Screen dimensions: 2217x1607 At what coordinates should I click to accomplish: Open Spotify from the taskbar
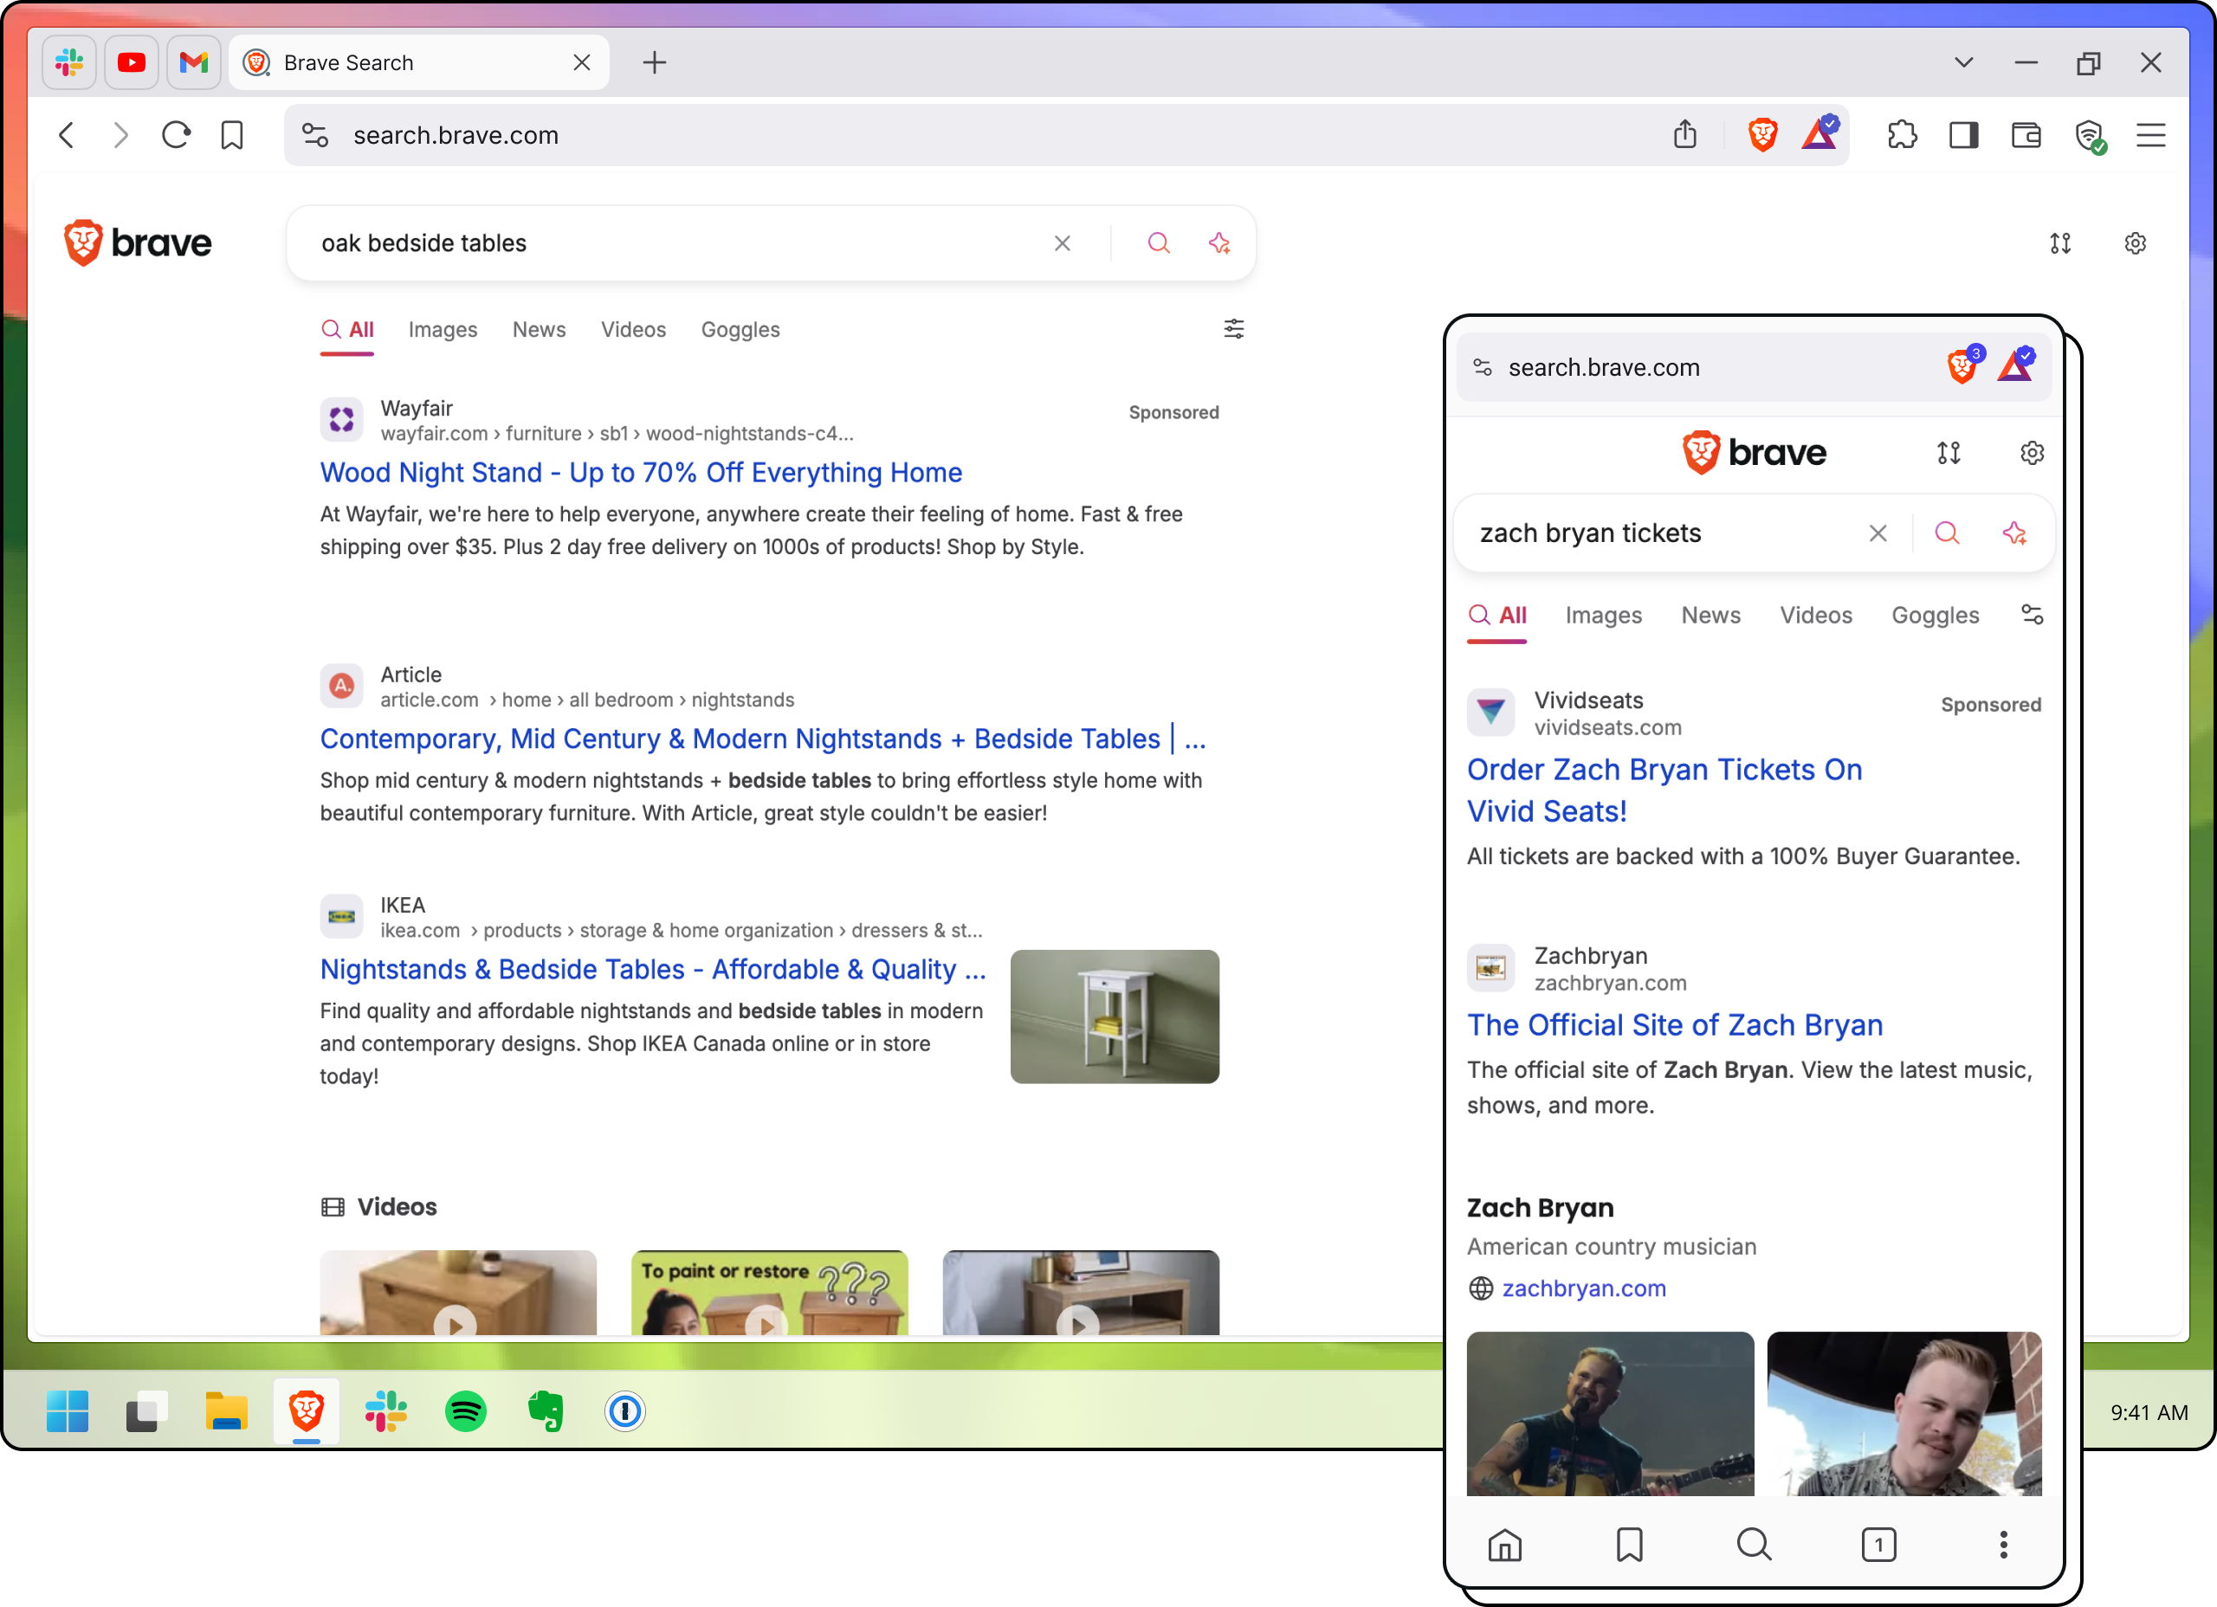click(x=465, y=1411)
